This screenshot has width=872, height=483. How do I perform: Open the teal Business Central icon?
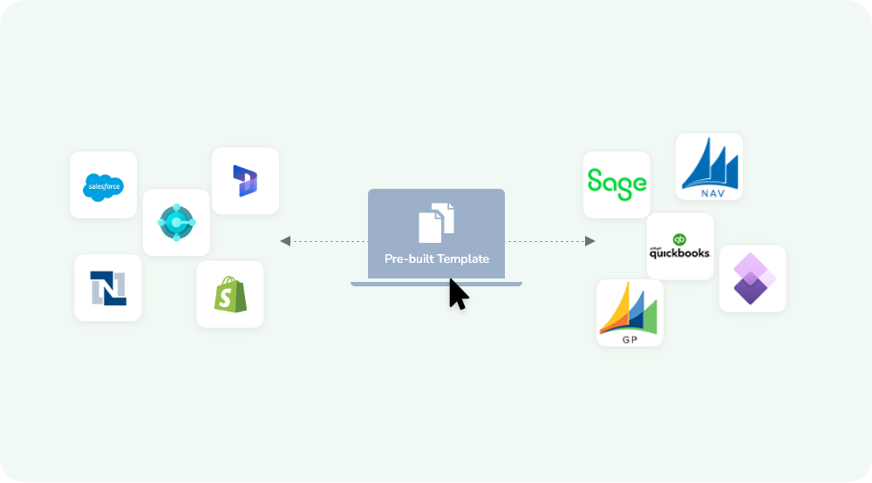point(176,223)
